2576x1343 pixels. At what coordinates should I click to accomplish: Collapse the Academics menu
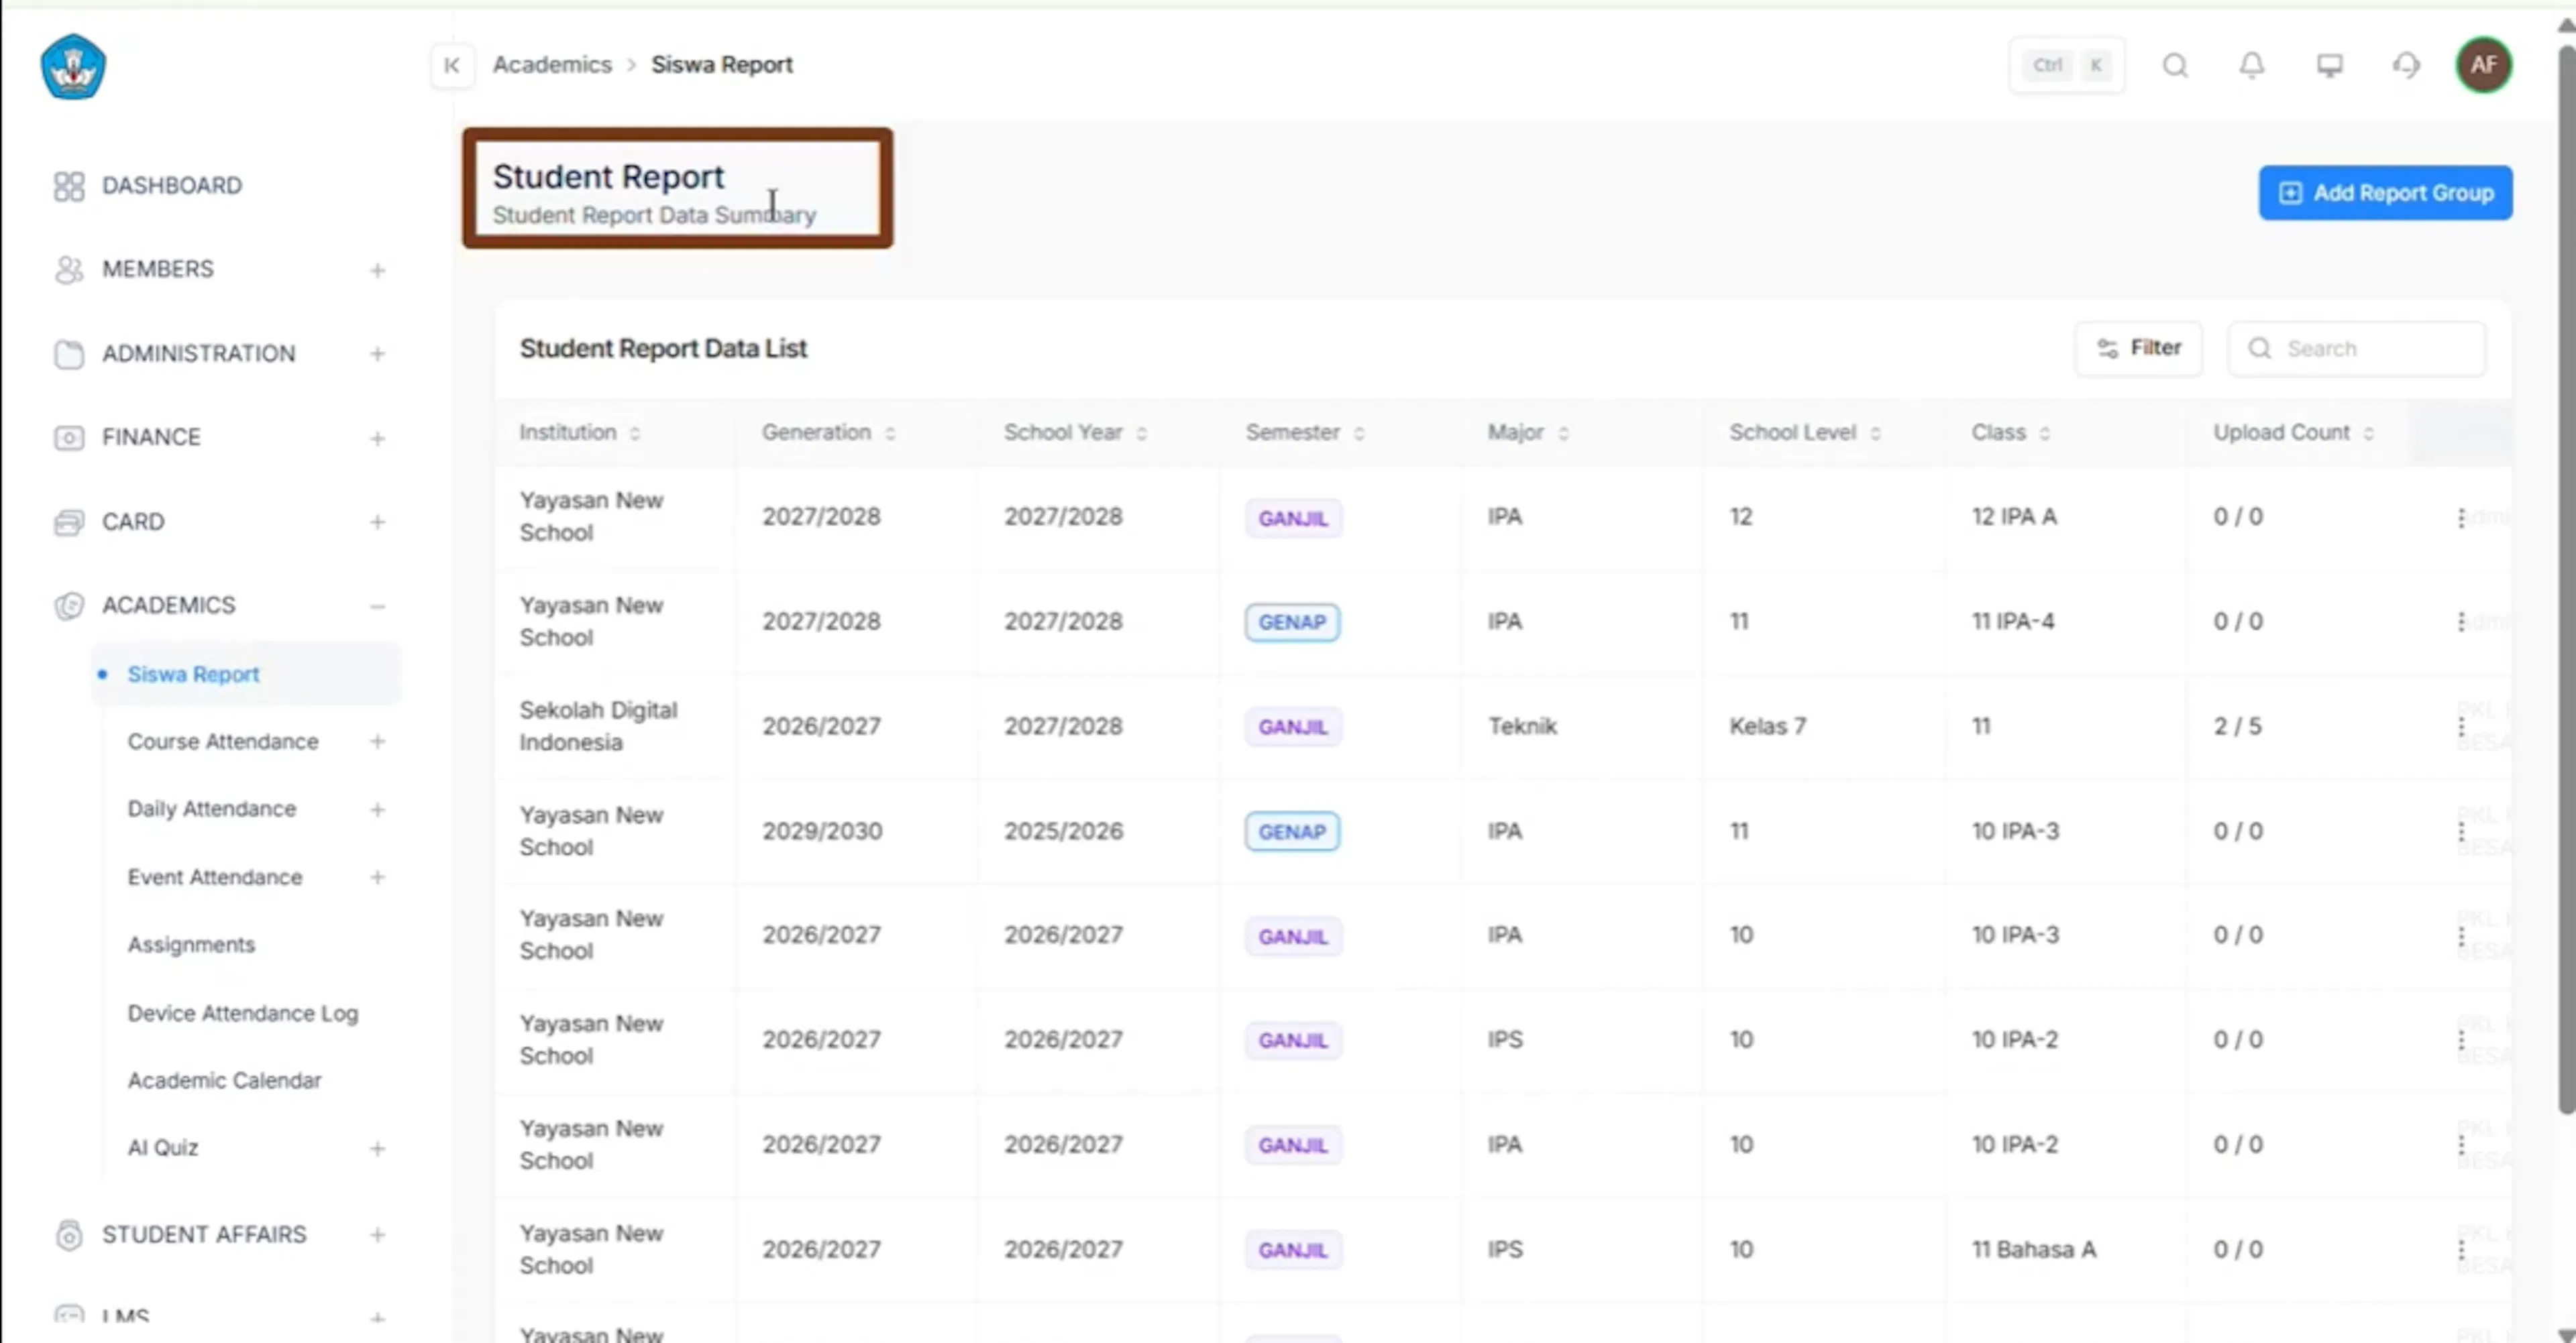pos(377,607)
